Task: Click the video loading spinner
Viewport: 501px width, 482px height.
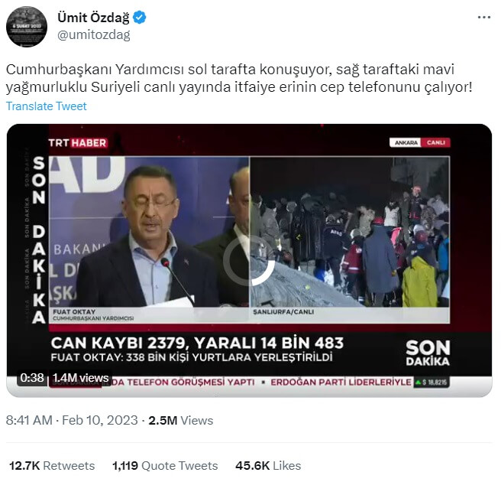Action: [249, 260]
